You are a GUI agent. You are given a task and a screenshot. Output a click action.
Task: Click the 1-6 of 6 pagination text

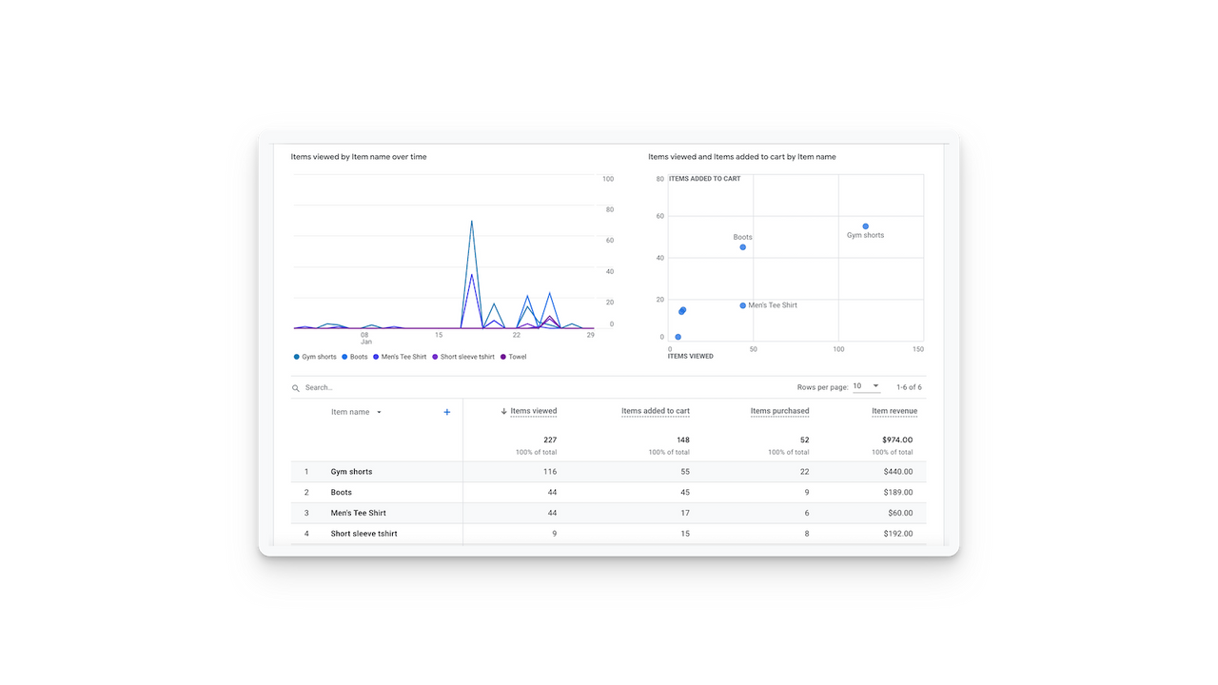click(x=909, y=387)
